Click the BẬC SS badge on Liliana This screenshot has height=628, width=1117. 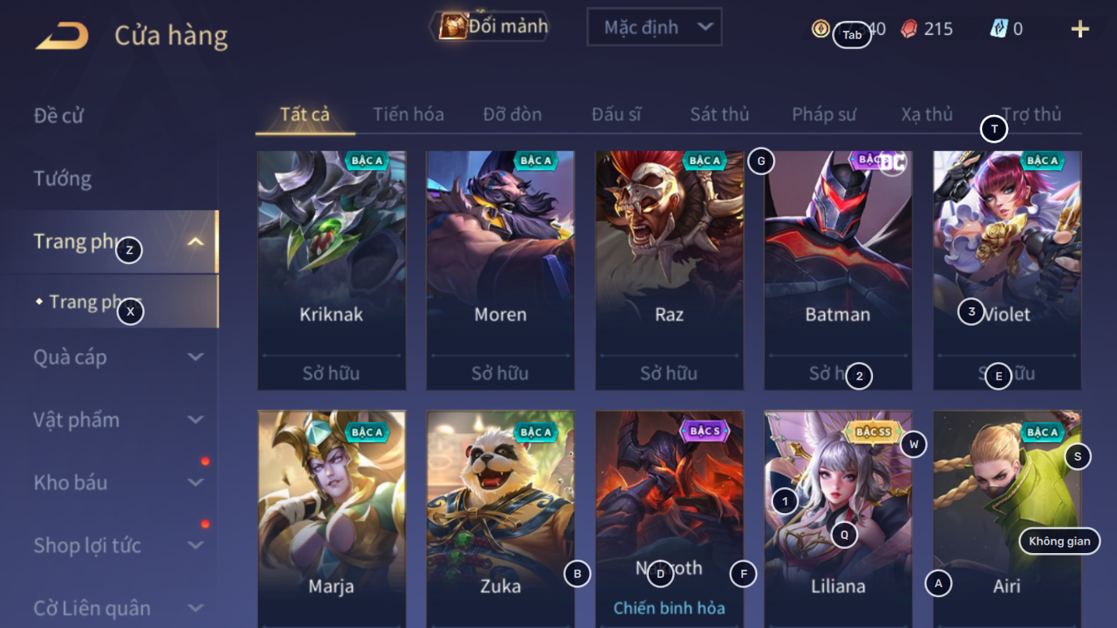[873, 432]
